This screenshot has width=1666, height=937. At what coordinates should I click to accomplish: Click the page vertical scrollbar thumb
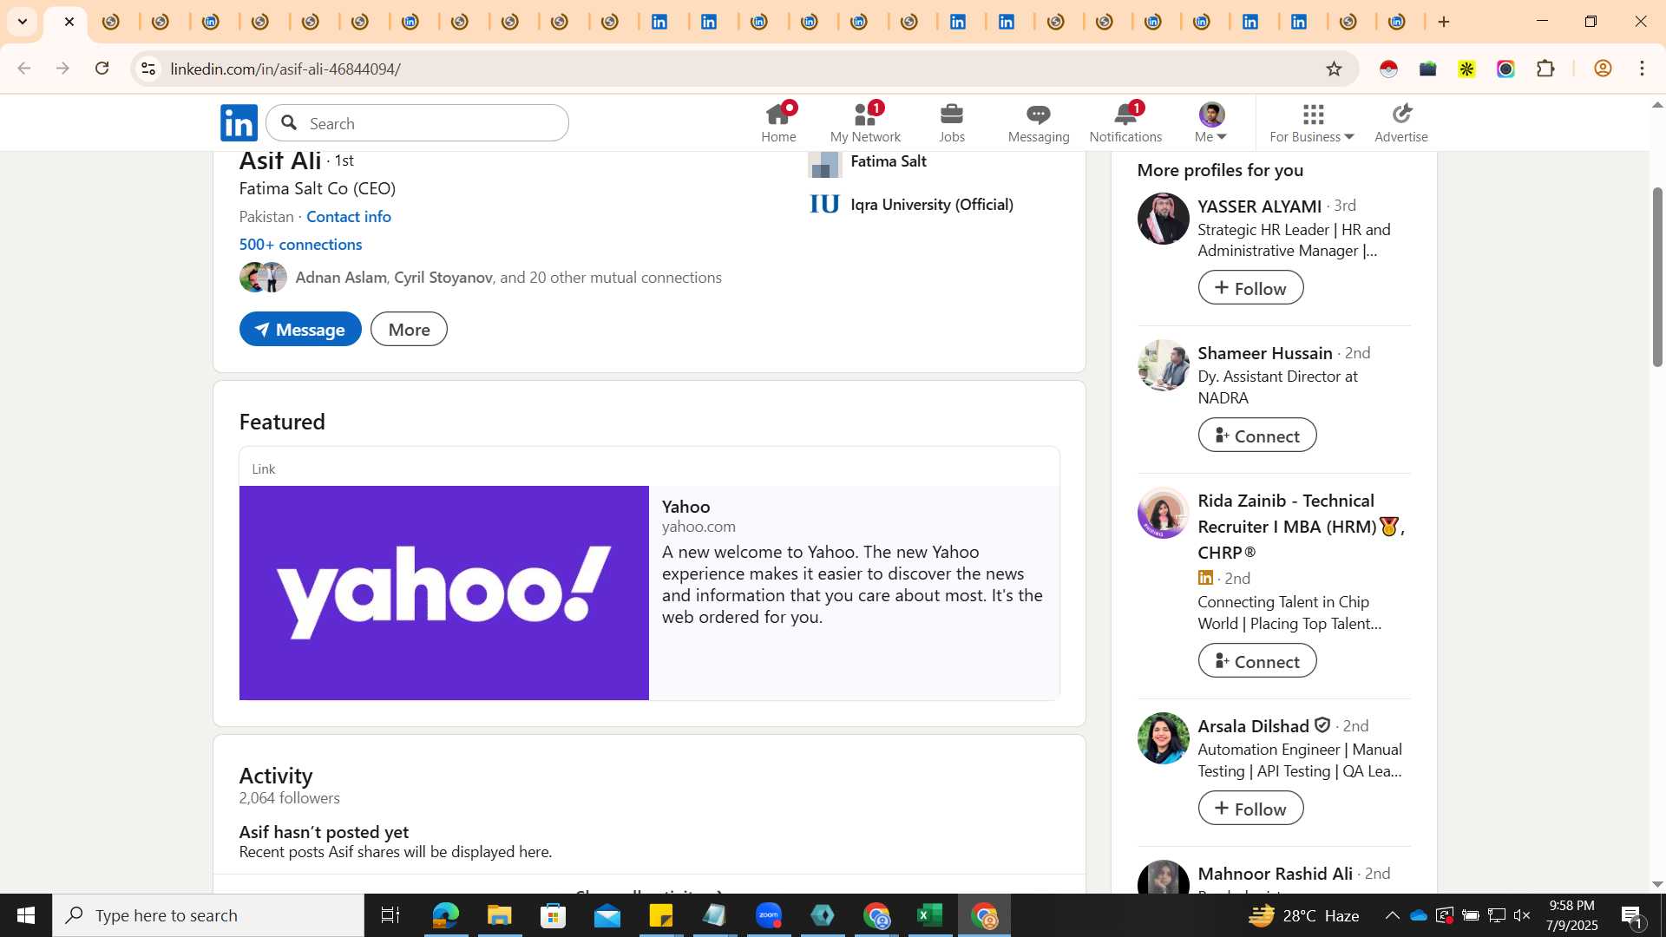click(x=1656, y=278)
